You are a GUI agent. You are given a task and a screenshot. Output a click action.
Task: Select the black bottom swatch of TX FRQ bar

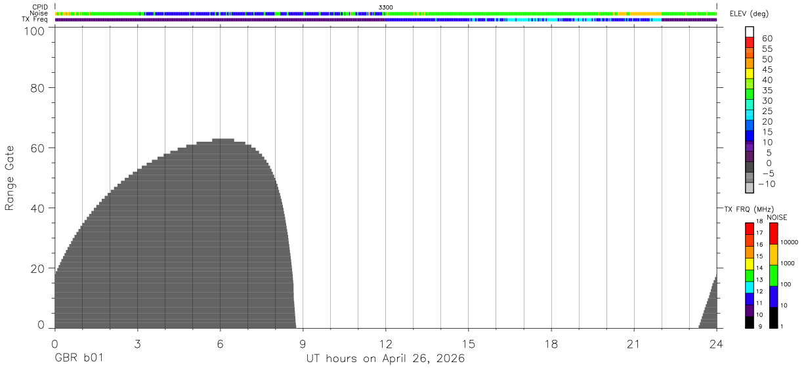[750, 322]
